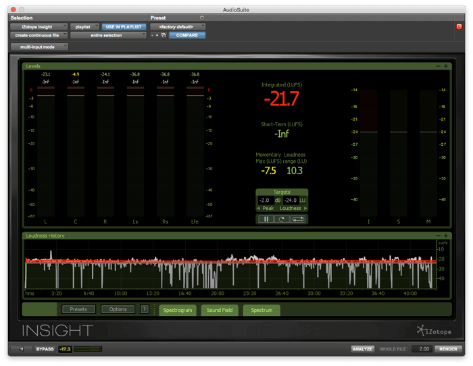Switch to the Spectrogram tab
Screen dimensions: 473x366
(x=177, y=310)
